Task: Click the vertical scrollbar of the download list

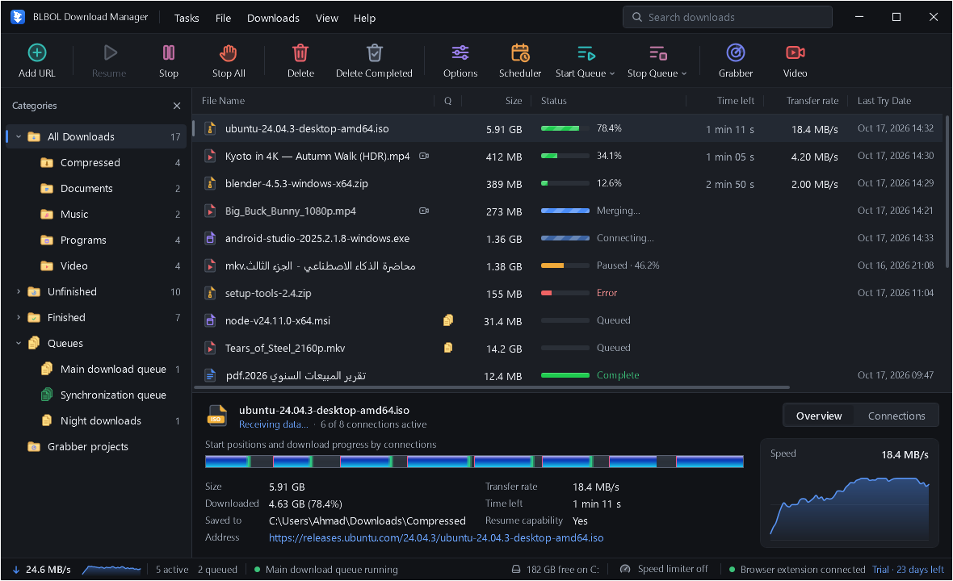Action: click(x=947, y=191)
